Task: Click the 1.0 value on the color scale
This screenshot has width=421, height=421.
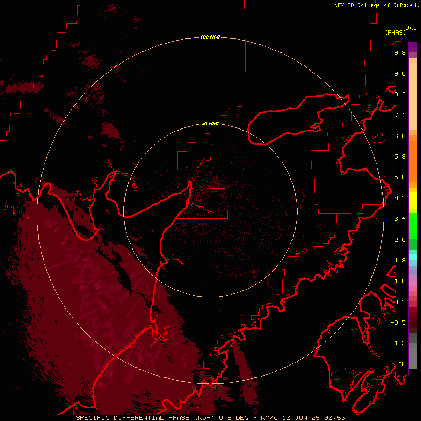Action: 400,281
